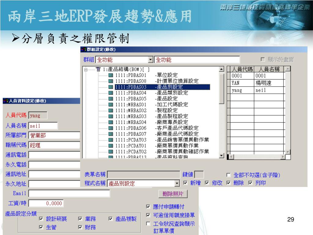Uncheck the 列印 permission checkbox
Viewport: 313px width, 235px height.
coord(250,183)
